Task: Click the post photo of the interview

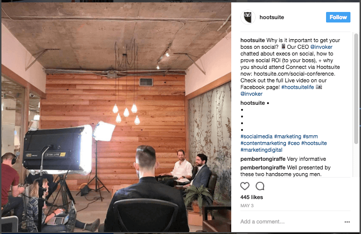Action: (116, 117)
